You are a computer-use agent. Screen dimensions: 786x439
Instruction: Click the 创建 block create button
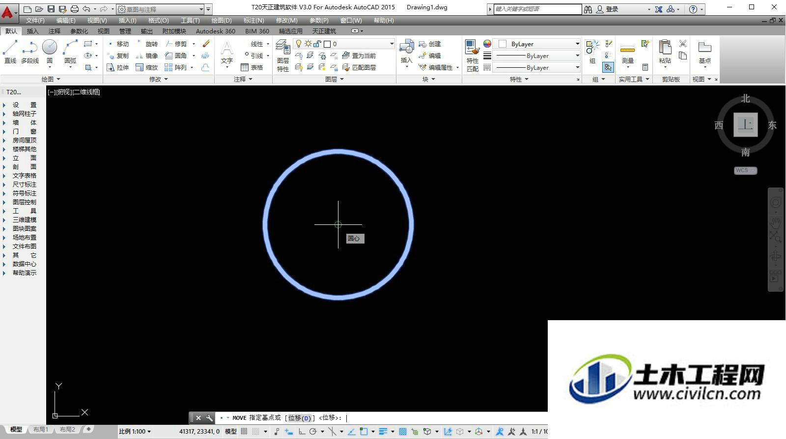tap(430, 44)
